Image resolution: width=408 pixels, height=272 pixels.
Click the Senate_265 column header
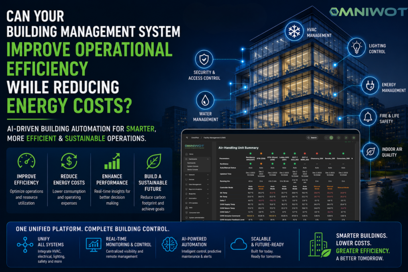(330, 159)
